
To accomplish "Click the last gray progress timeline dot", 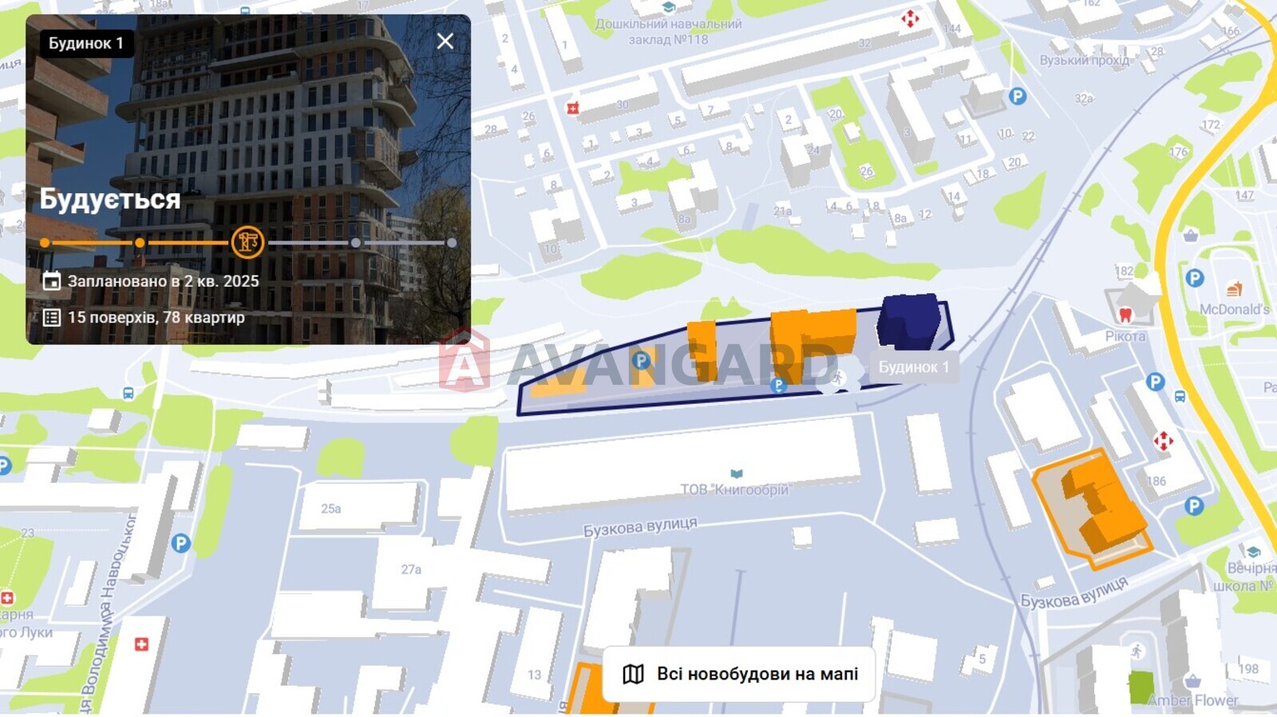I will tap(452, 243).
